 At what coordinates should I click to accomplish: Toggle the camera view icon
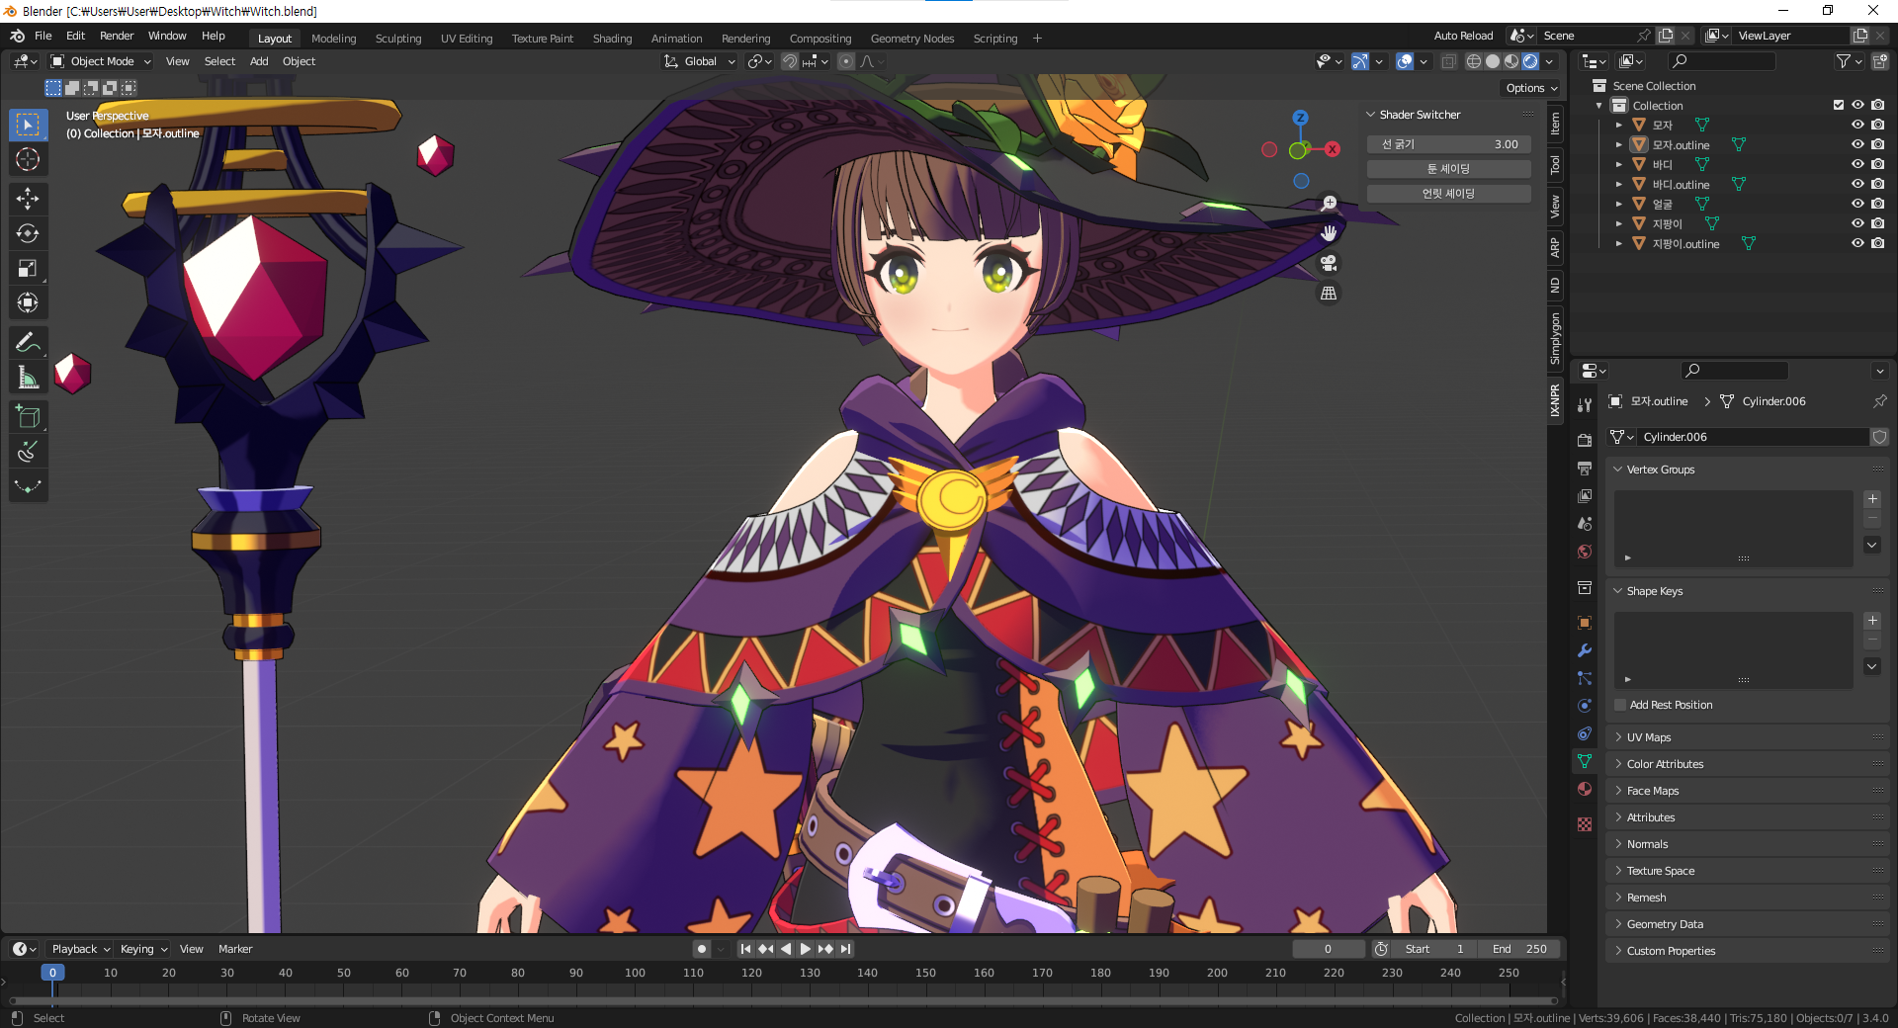[1329, 263]
